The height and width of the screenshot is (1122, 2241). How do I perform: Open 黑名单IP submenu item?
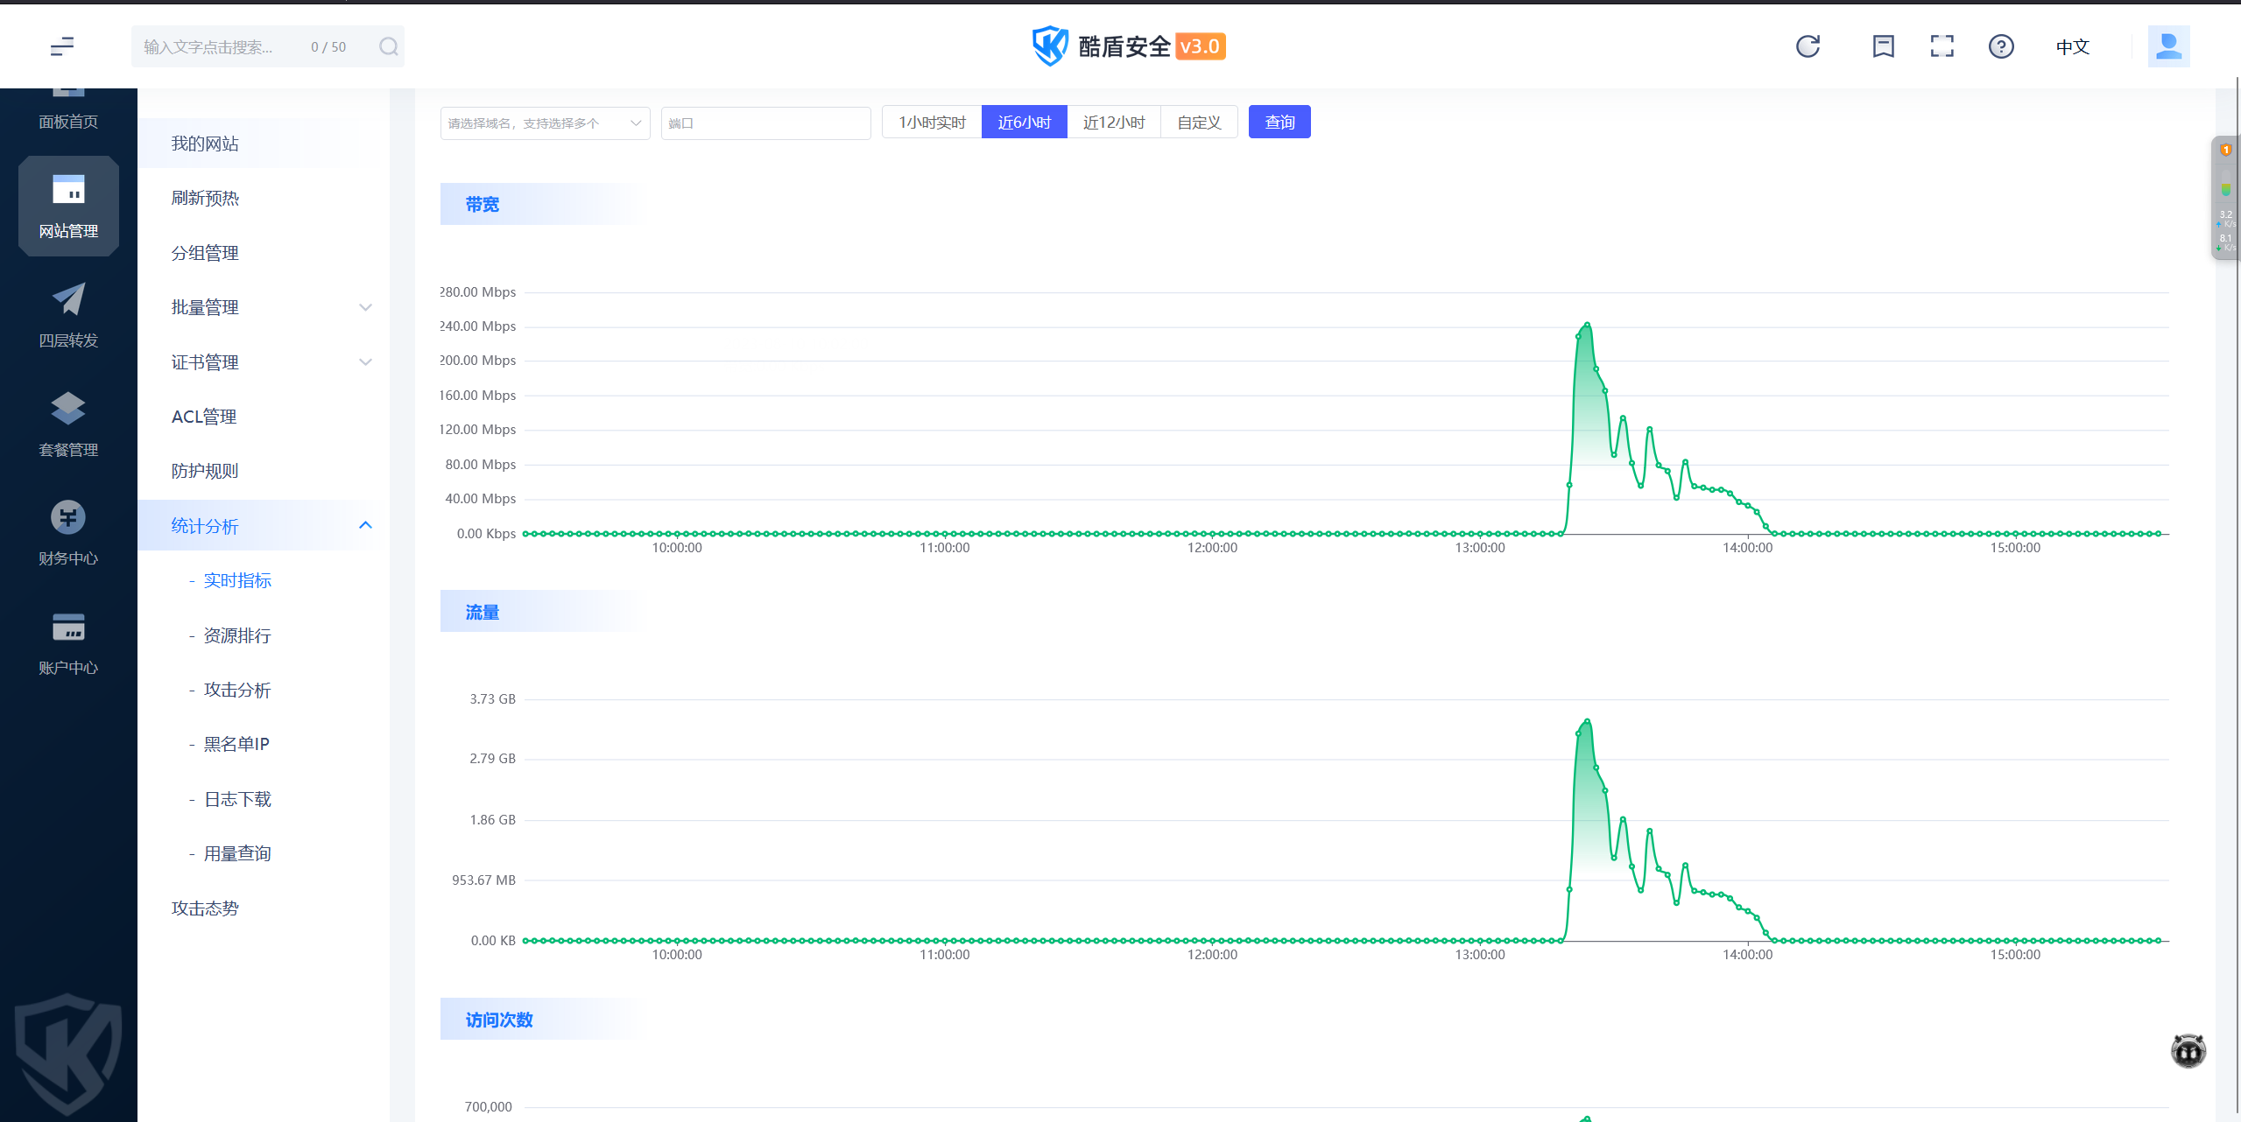coord(236,744)
